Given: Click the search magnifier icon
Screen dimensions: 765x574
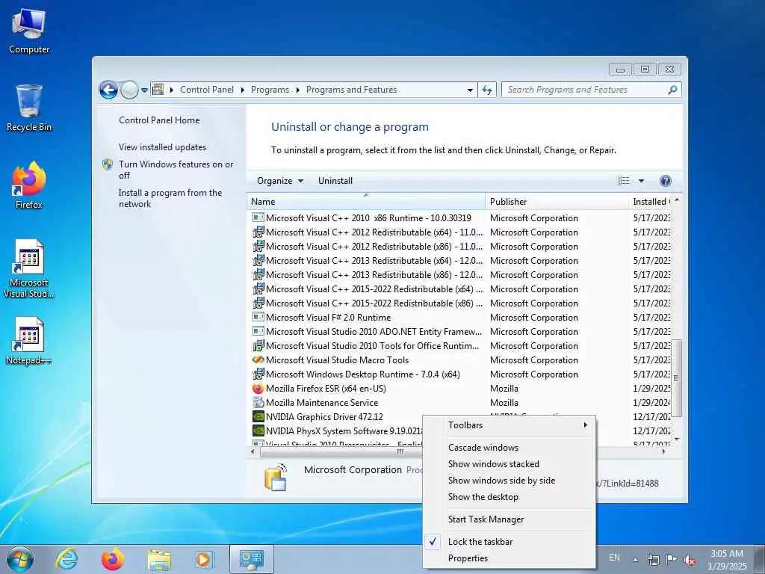Looking at the screenshot, I should pyautogui.click(x=672, y=90).
